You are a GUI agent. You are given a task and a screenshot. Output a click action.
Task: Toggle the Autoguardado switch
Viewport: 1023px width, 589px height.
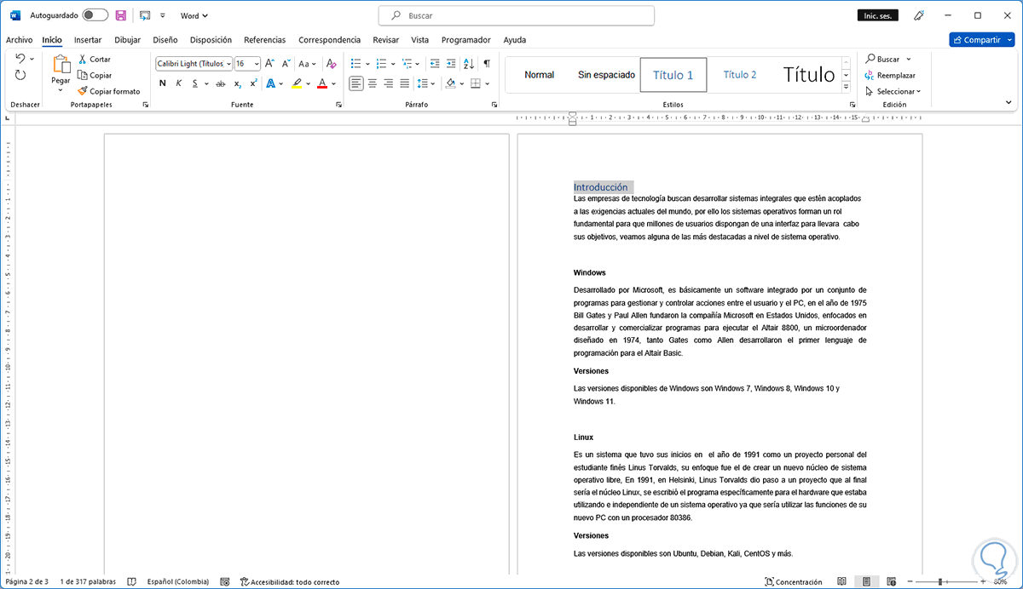coord(95,15)
